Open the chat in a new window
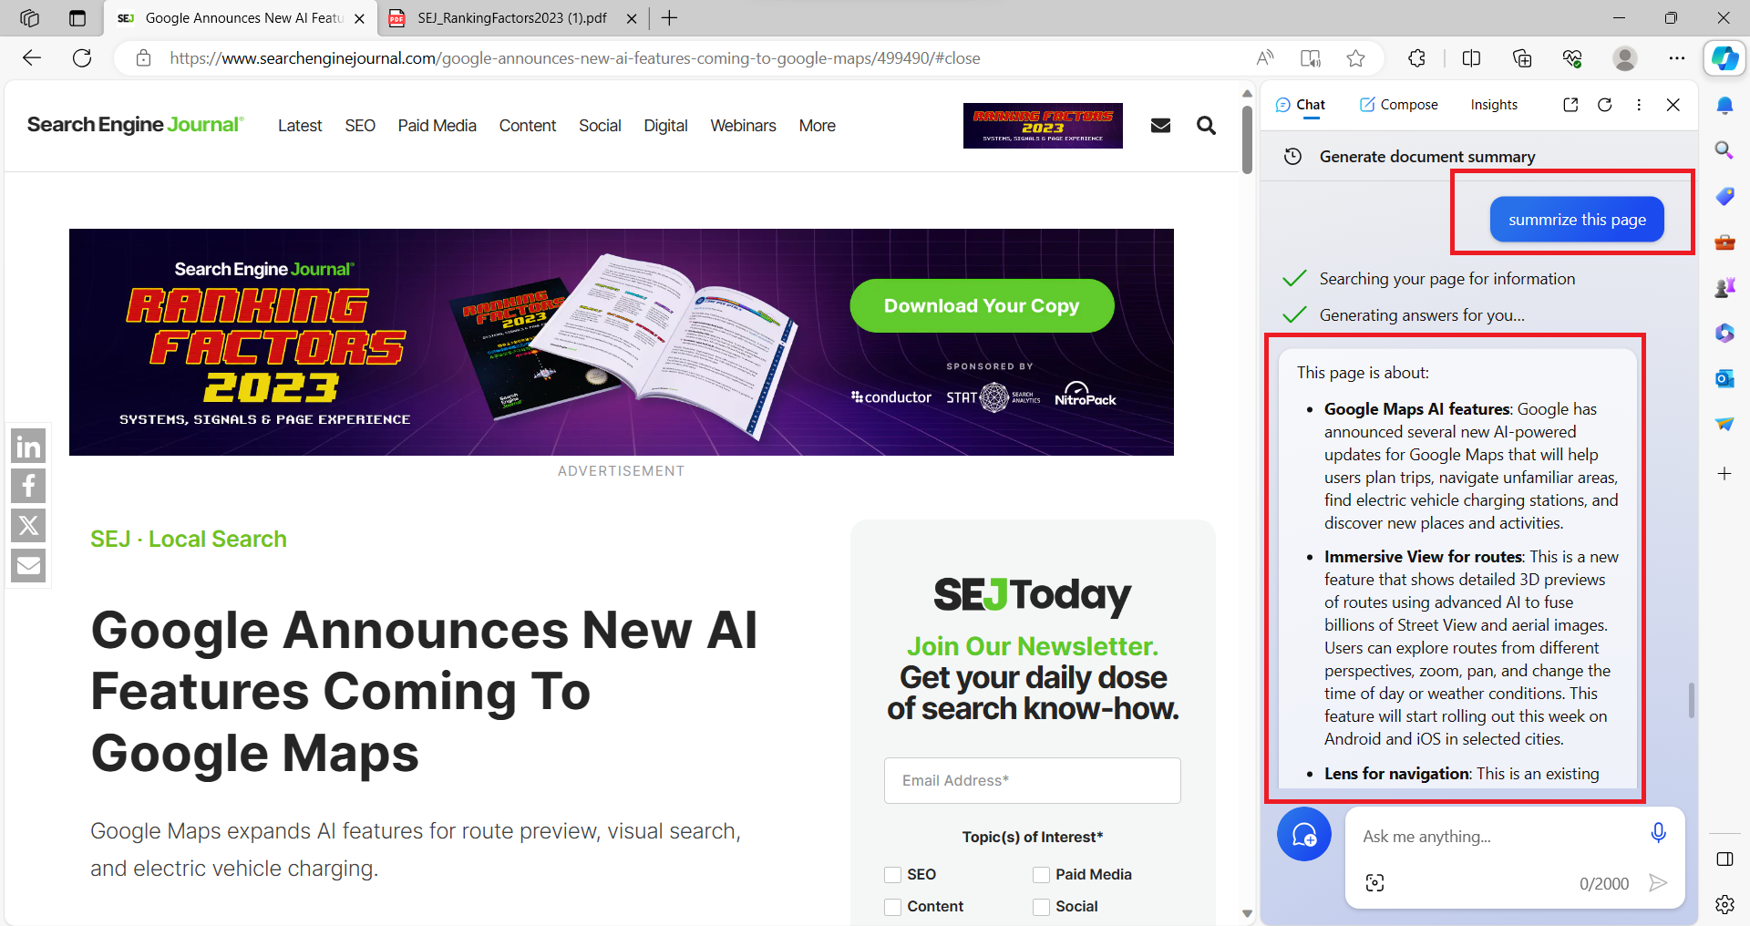 pos(1570,105)
